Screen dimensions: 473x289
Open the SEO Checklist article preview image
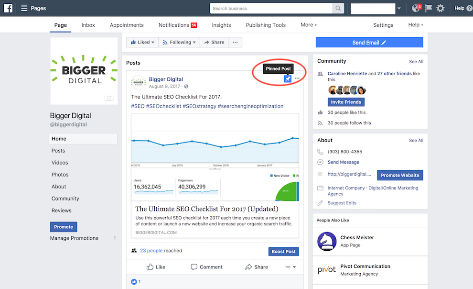pos(215,157)
